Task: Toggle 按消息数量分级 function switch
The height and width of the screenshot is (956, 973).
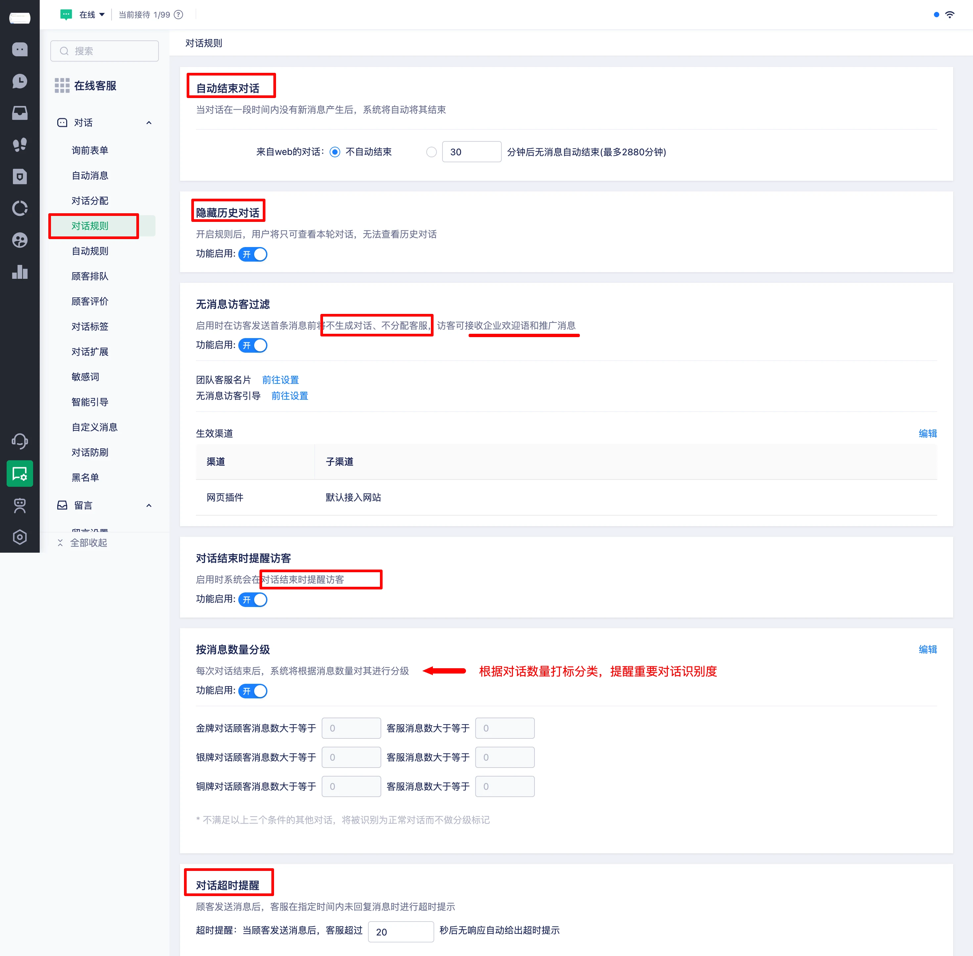Action: point(253,691)
